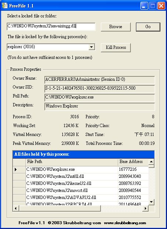This screenshot has height=229, width=167.
Task: Click the horizontal scroll left arrow
Action: click(x=16, y=208)
